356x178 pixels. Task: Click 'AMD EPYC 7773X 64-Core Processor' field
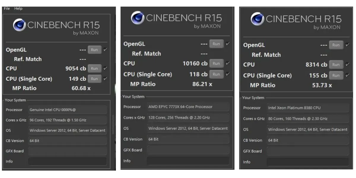[x=188, y=107]
